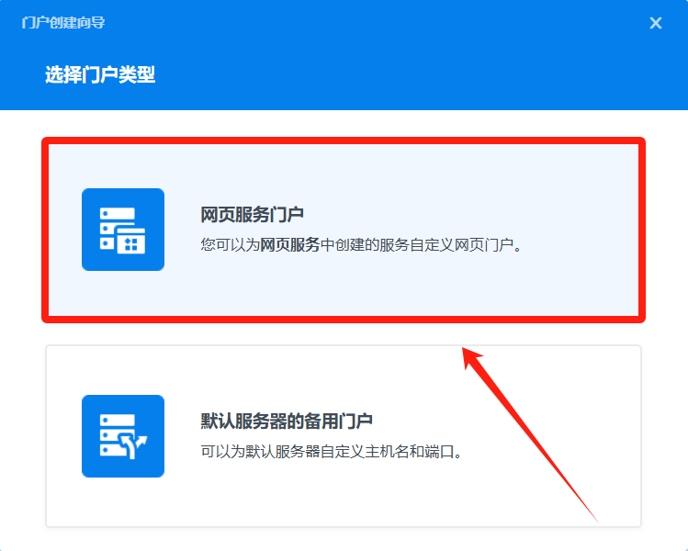Click the 门户创建向导 window title
This screenshot has width=688, height=551.
tap(63, 22)
